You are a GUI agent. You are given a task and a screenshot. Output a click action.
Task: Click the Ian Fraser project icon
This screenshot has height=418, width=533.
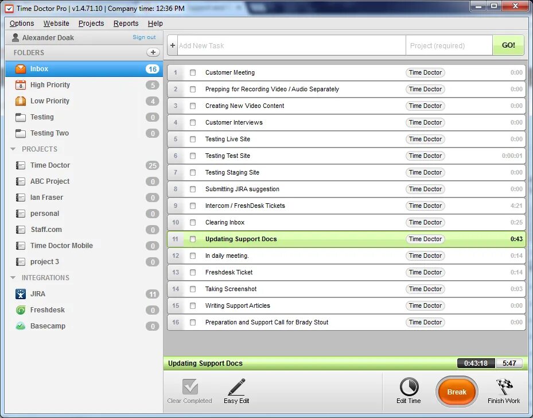pyautogui.click(x=21, y=198)
